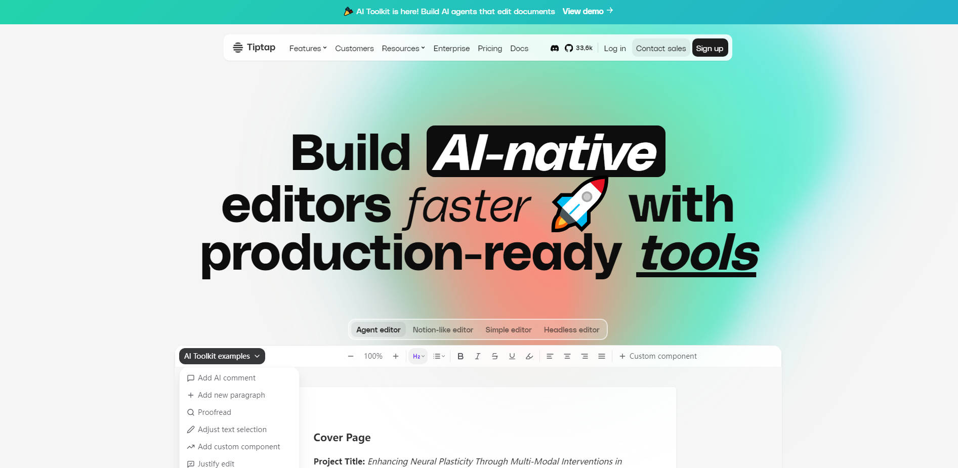Viewport: 958px width, 468px height.
Task: Open the Discord icon link
Action: 554,48
